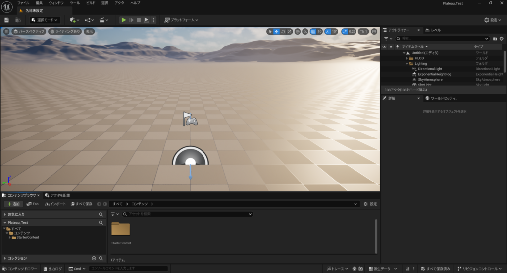Click the green Play button in toolbar
Image resolution: width=507 pixels, height=273 pixels.
(x=124, y=20)
